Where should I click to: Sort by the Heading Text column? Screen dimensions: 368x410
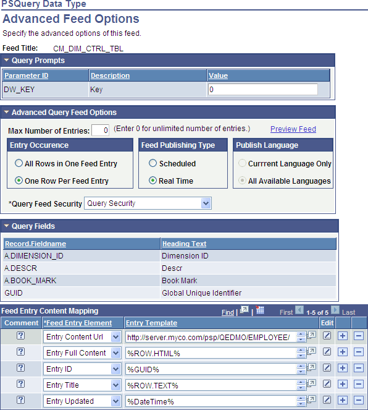pyautogui.click(x=184, y=244)
